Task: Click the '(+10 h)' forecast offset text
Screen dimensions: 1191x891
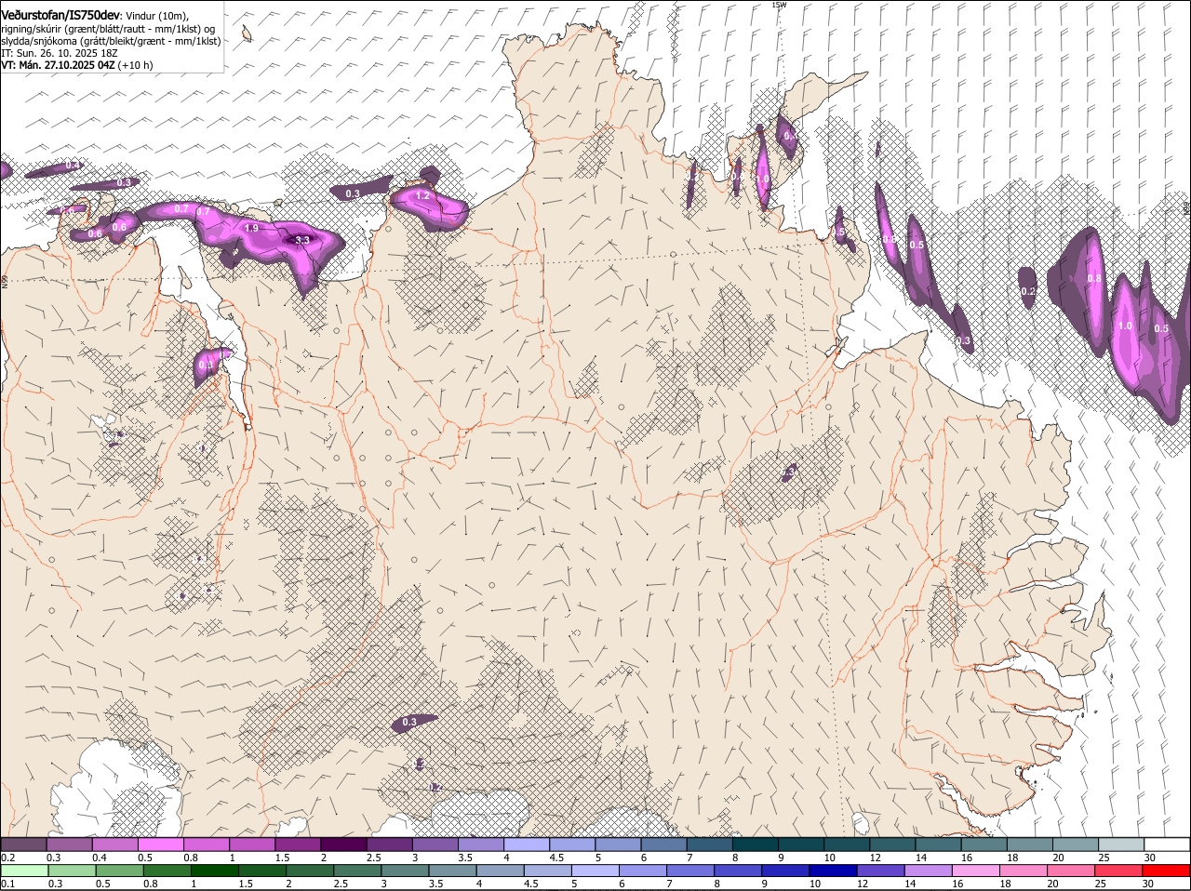Action: tap(135, 65)
